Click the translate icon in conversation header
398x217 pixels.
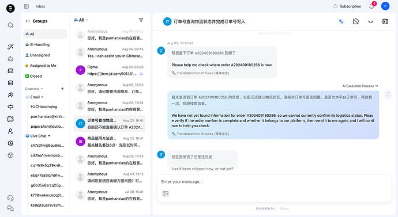[341, 22]
